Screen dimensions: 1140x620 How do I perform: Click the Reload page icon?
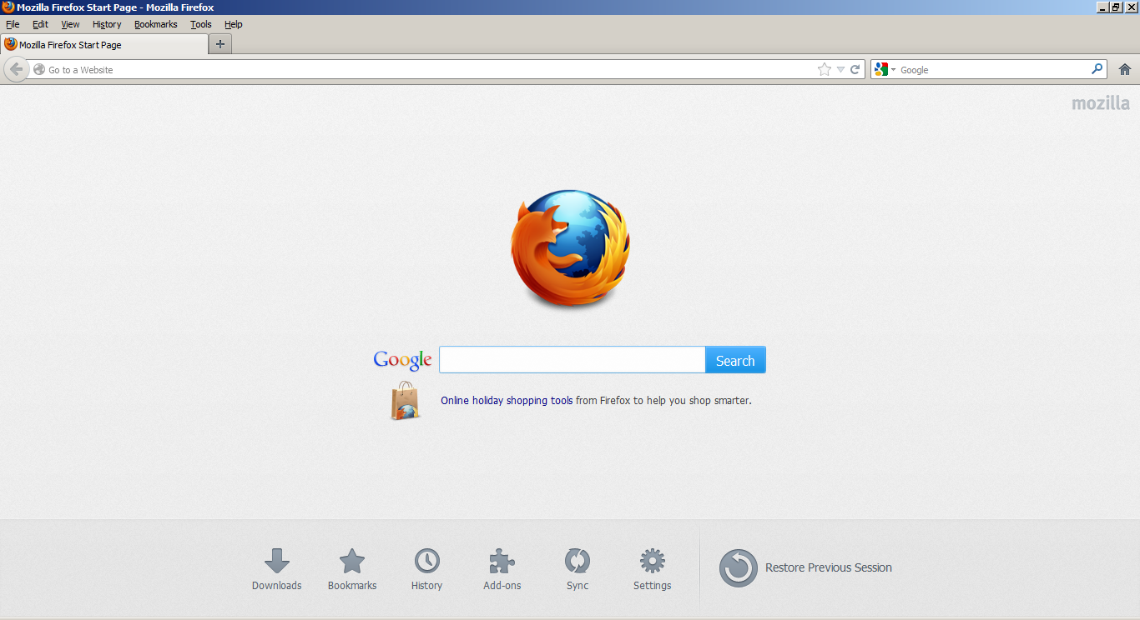point(855,69)
